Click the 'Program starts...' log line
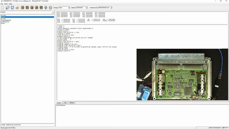The image size is (229, 129). click(x=64, y=43)
